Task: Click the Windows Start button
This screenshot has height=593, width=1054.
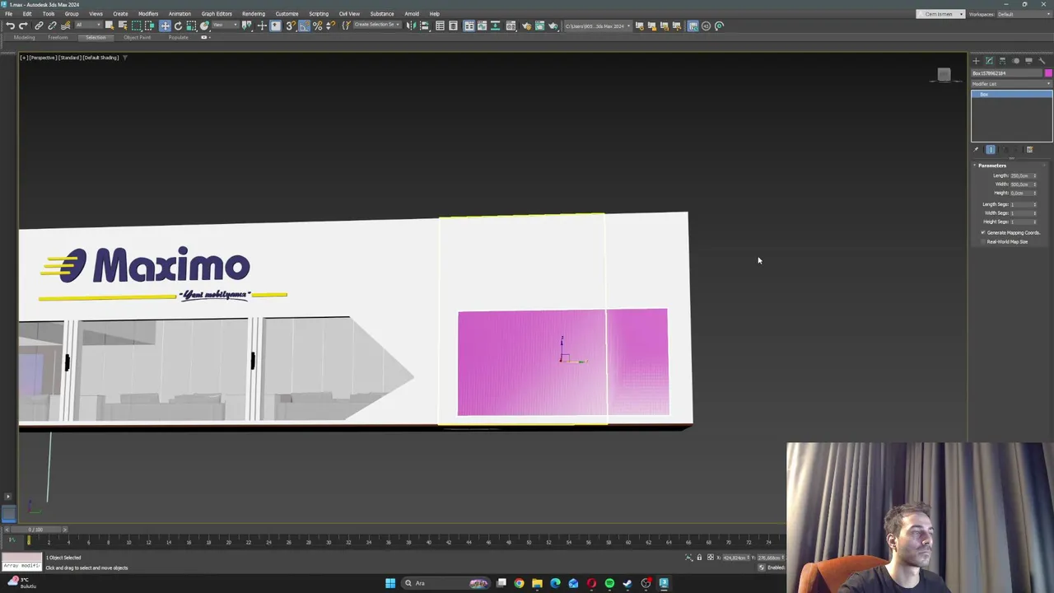Action: (x=390, y=583)
